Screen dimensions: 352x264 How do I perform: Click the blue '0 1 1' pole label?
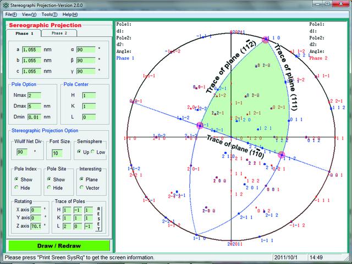pyautogui.click(x=296, y=120)
